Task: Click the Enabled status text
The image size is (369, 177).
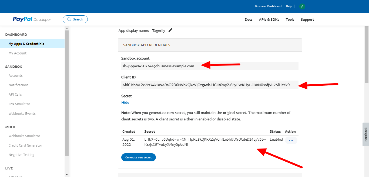Action: click(x=276, y=140)
